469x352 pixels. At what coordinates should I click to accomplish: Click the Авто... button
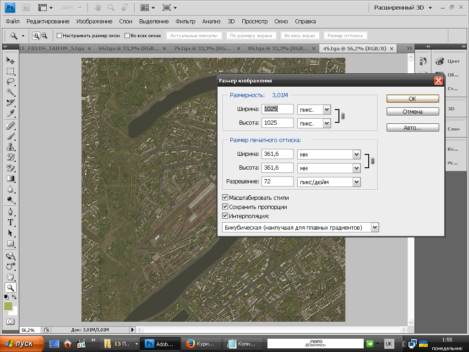point(412,128)
